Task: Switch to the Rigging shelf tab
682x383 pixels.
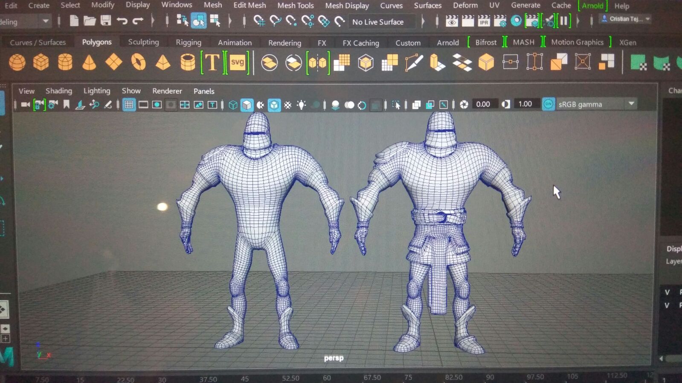Action: pos(188,42)
